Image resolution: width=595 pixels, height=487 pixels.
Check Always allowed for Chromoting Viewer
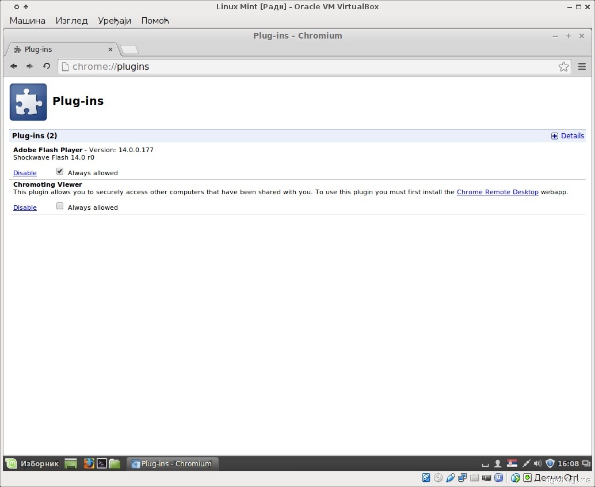click(60, 206)
